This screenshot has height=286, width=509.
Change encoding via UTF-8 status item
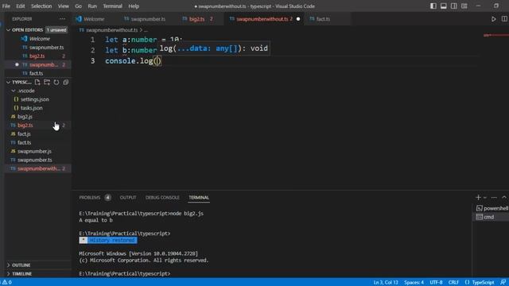[436, 282]
